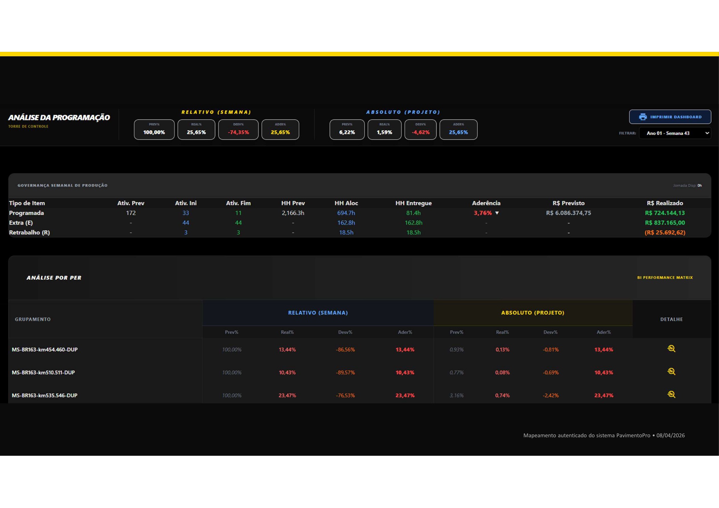The width and height of the screenshot is (719, 508).
Task: Click the Absoluto (Projeto) table header
Action: pos(533,313)
